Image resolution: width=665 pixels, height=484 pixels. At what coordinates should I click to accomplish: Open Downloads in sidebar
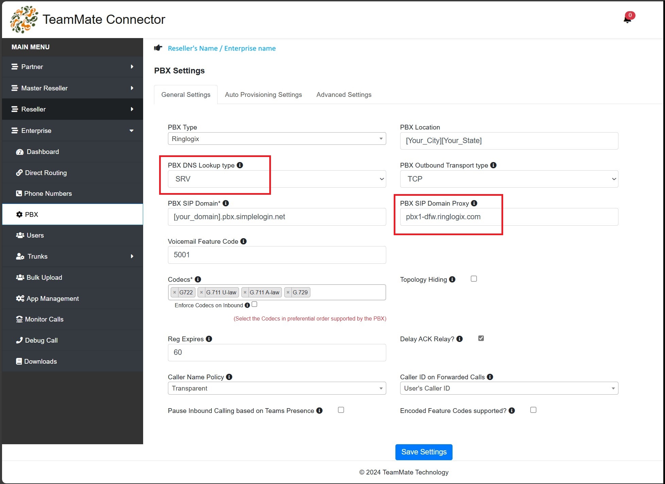tap(72, 361)
